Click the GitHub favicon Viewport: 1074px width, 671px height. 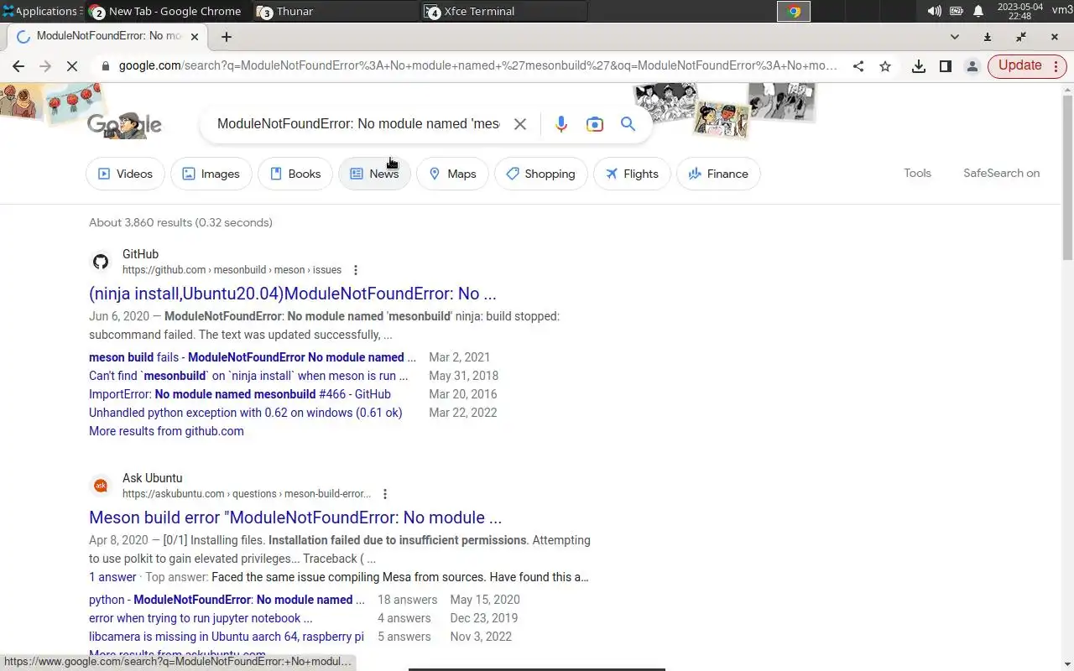101,262
